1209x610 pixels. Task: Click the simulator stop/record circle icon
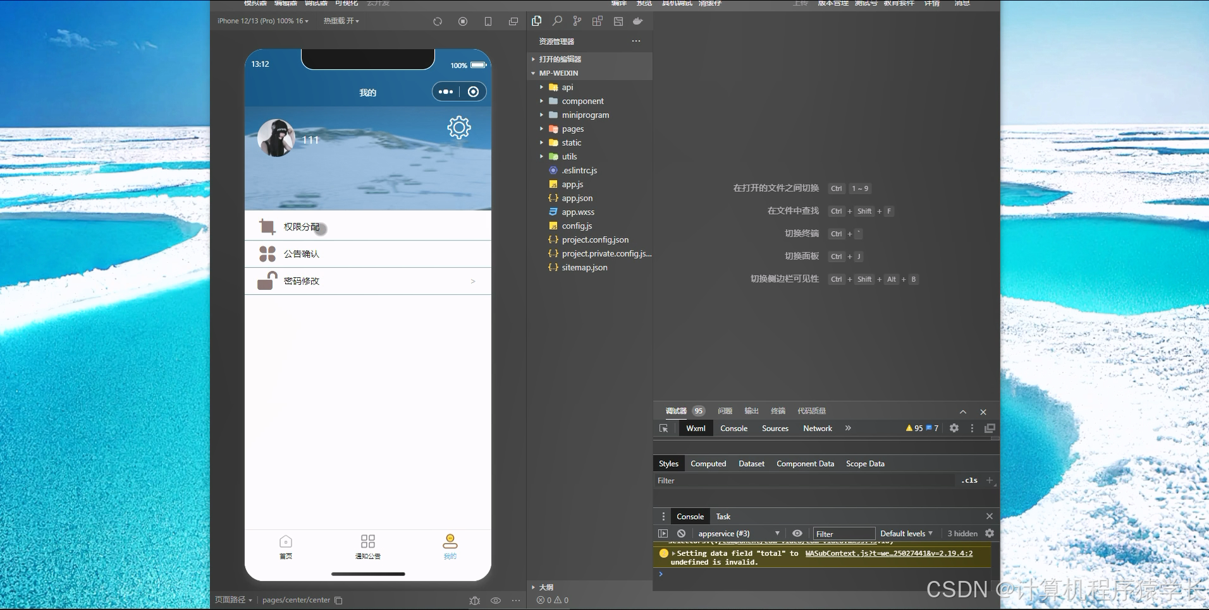pos(463,21)
